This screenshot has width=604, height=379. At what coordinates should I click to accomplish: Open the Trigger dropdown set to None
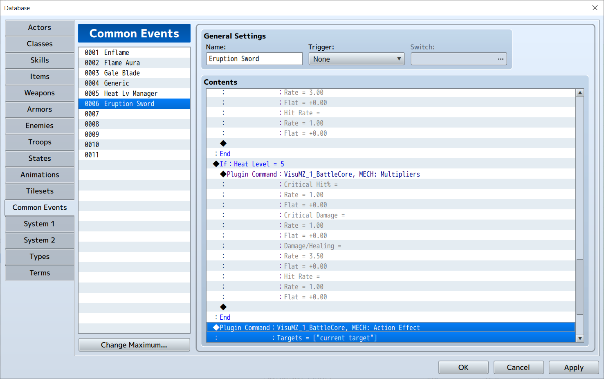point(356,59)
